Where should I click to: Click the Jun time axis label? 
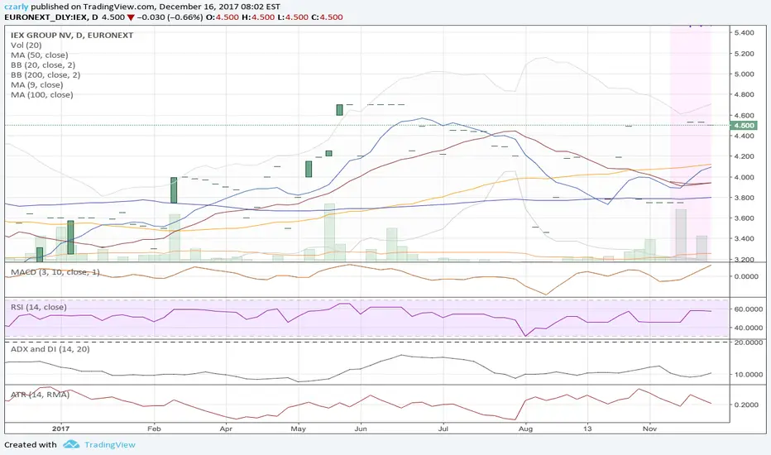tap(361, 429)
